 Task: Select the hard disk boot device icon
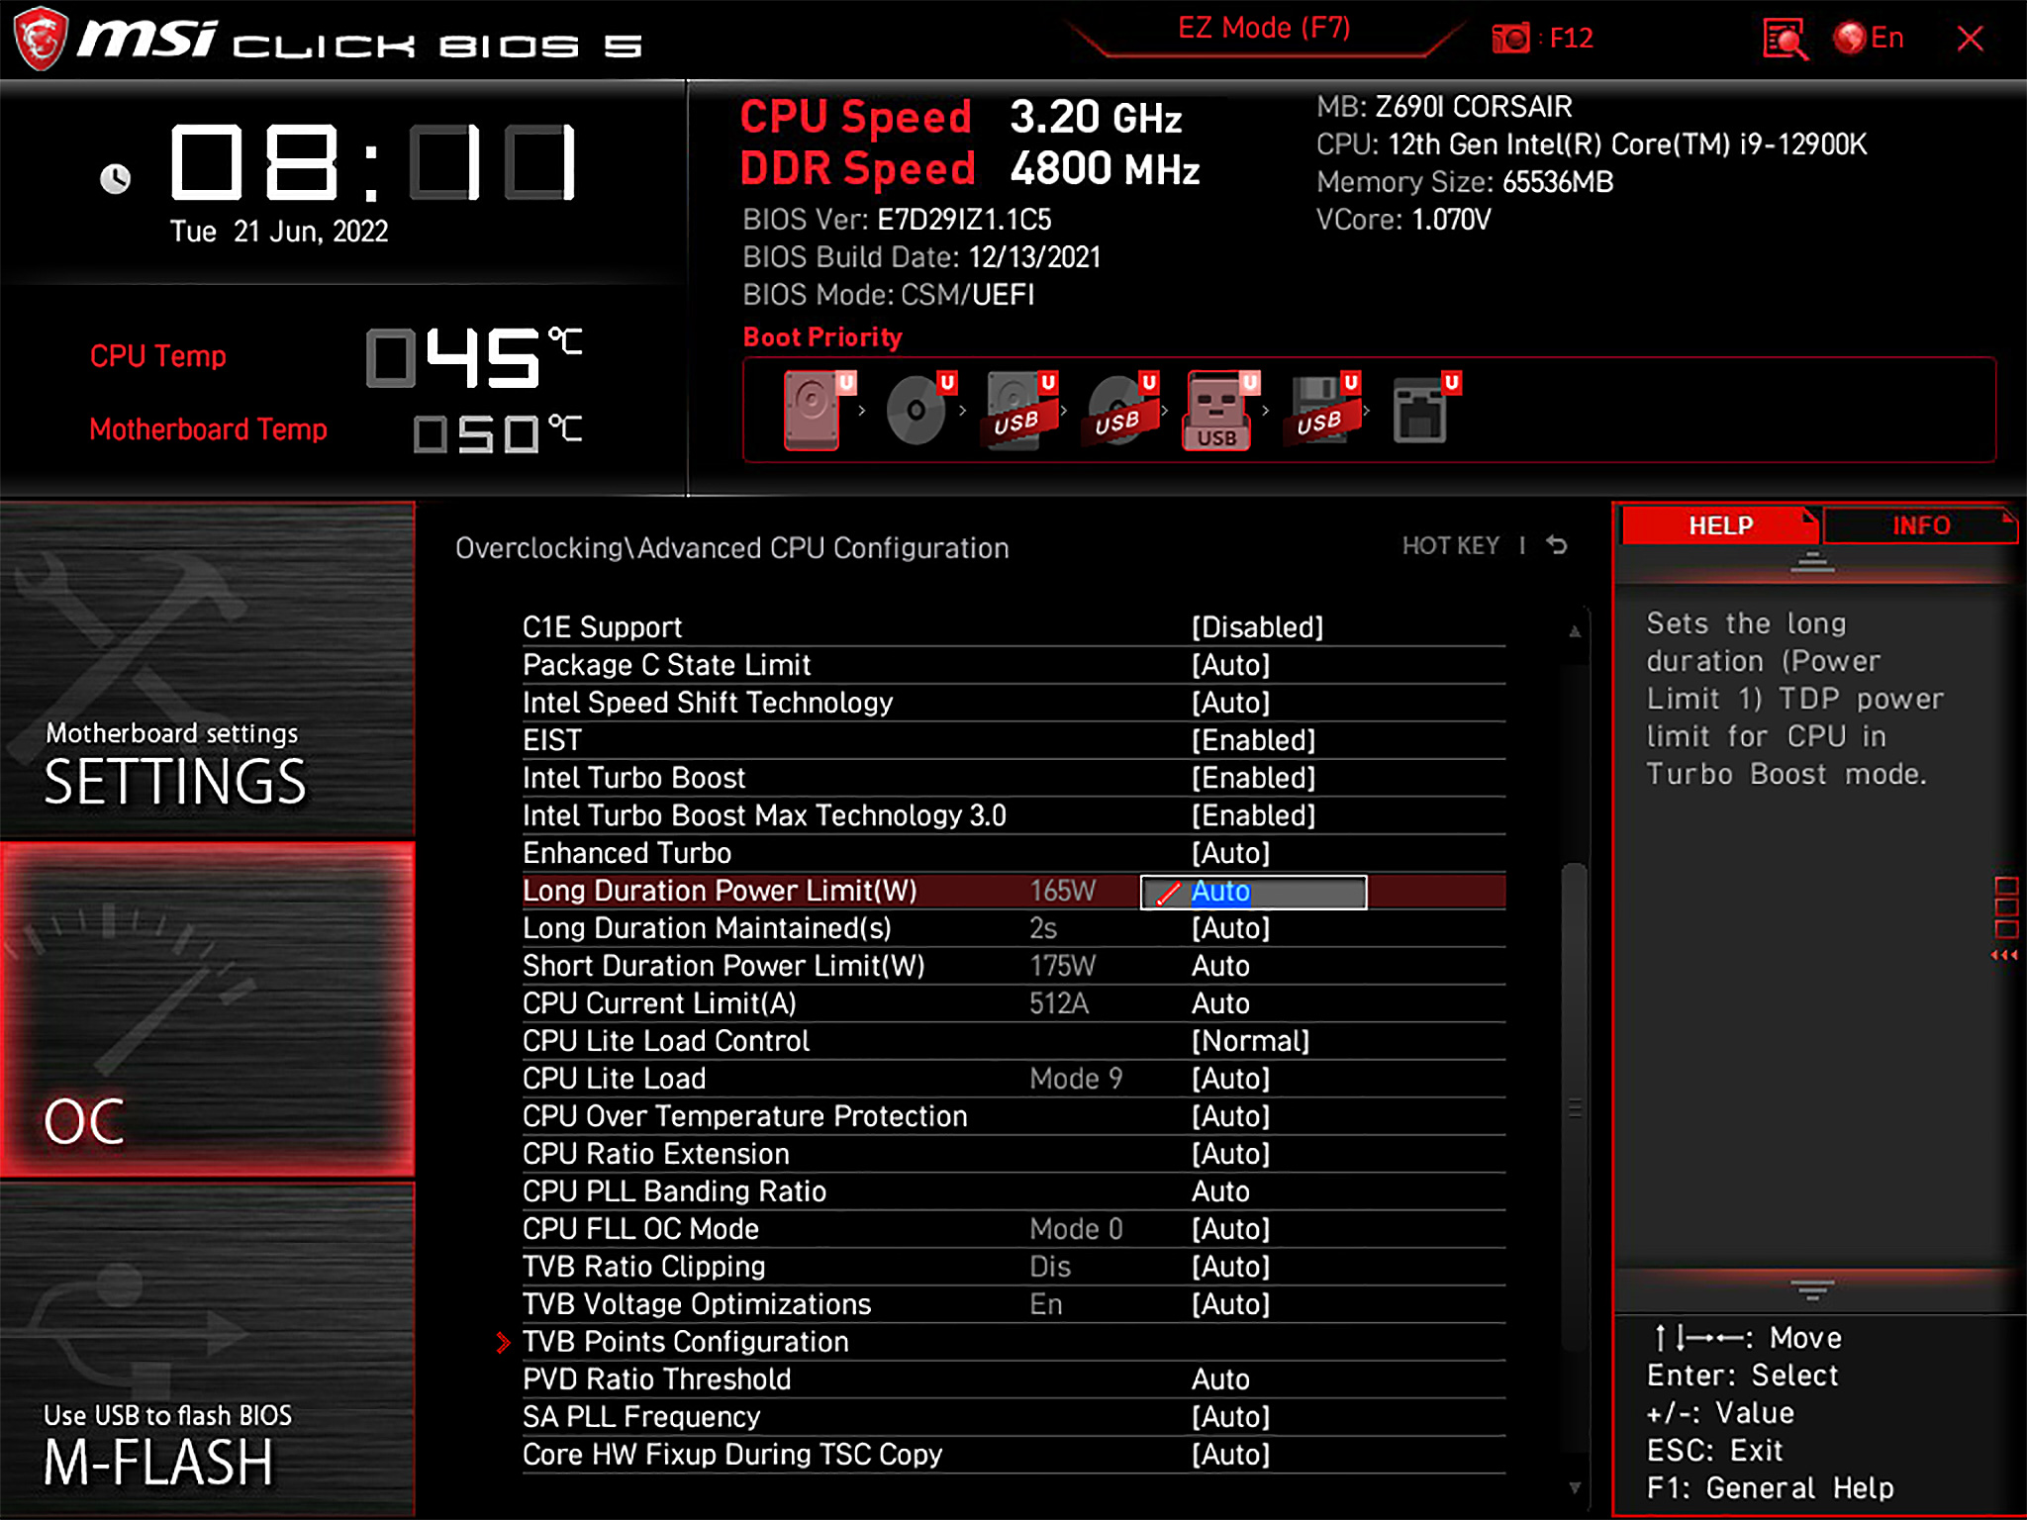click(814, 410)
